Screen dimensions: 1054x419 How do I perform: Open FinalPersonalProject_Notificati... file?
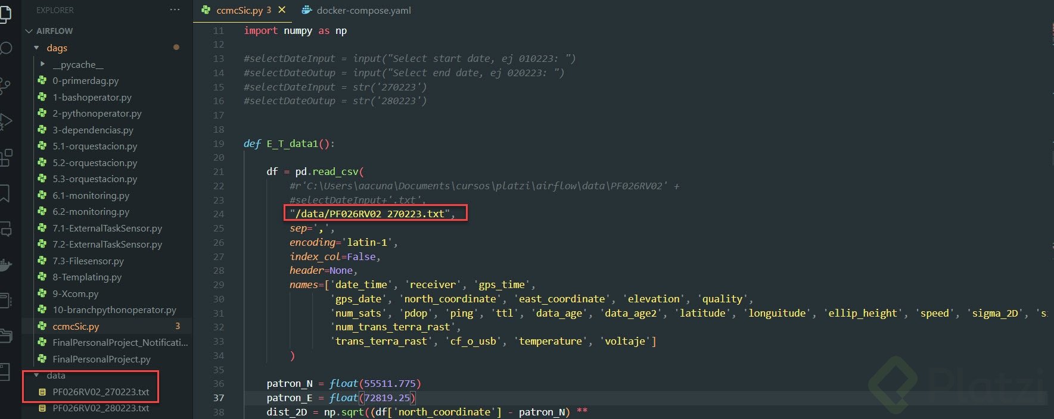pos(120,342)
